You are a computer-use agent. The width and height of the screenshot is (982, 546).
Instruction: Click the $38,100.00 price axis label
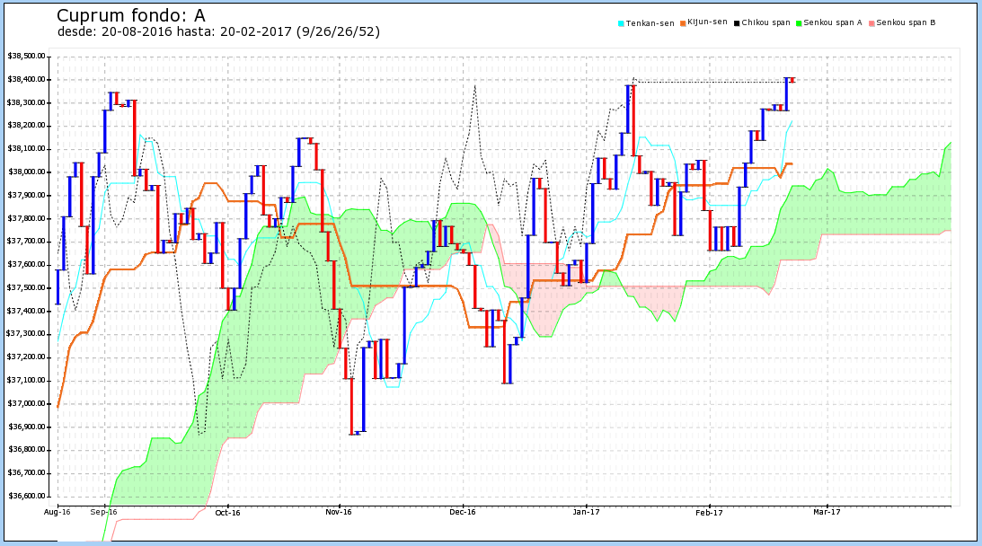pos(26,148)
